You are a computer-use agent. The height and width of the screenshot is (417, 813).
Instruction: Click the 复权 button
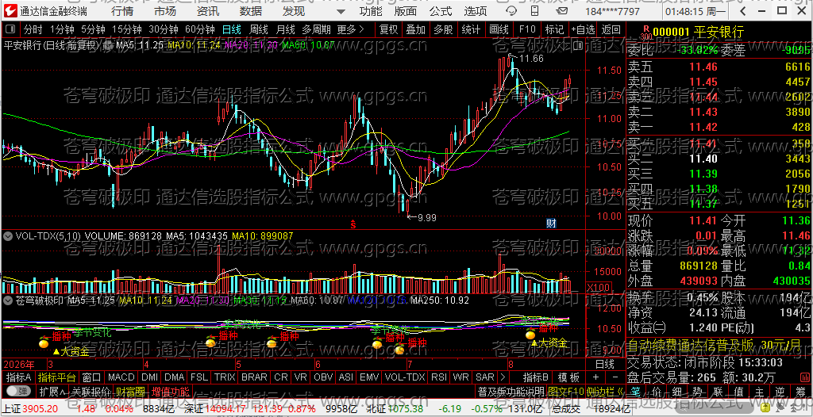[x=389, y=29]
